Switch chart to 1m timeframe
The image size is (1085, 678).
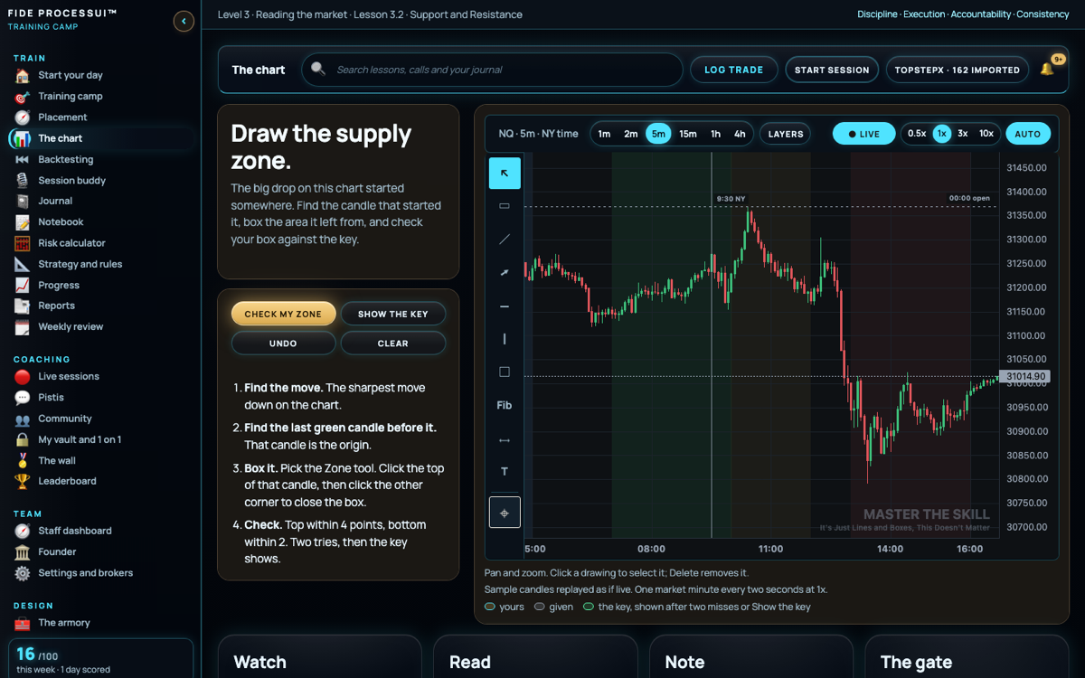click(604, 134)
